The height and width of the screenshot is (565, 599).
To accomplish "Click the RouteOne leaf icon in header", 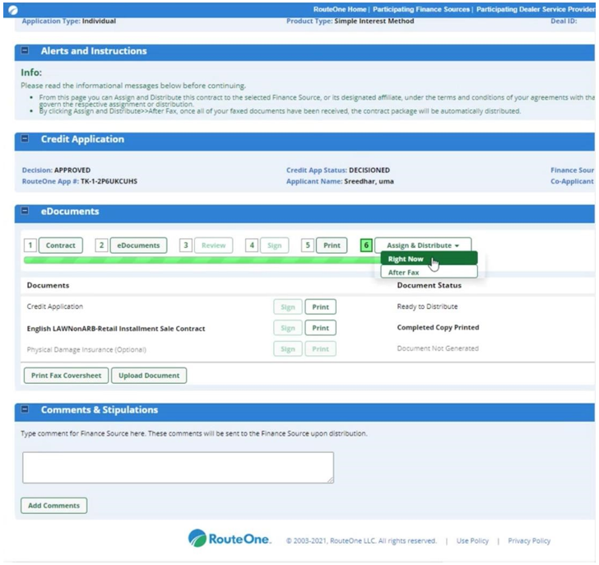I will click(x=13, y=10).
